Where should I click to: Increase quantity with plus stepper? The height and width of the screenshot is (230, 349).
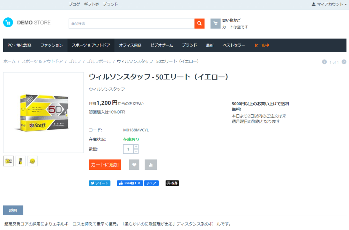[x=136, y=147]
